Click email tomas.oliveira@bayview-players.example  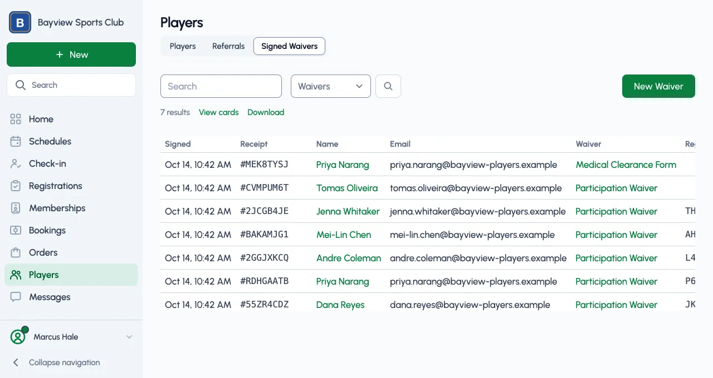476,188
